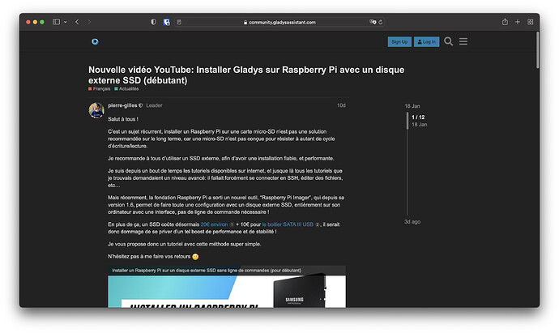Click the page vertical scrollbar
The height and width of the screenshot is (333, 559).
(537, 50)
